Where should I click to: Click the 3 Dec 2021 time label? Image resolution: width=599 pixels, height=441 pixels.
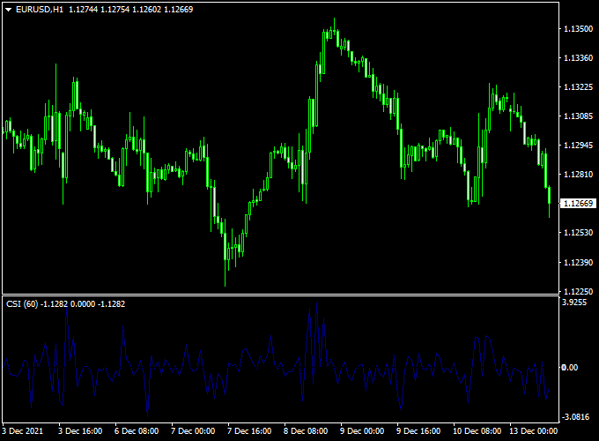[23, 431]
